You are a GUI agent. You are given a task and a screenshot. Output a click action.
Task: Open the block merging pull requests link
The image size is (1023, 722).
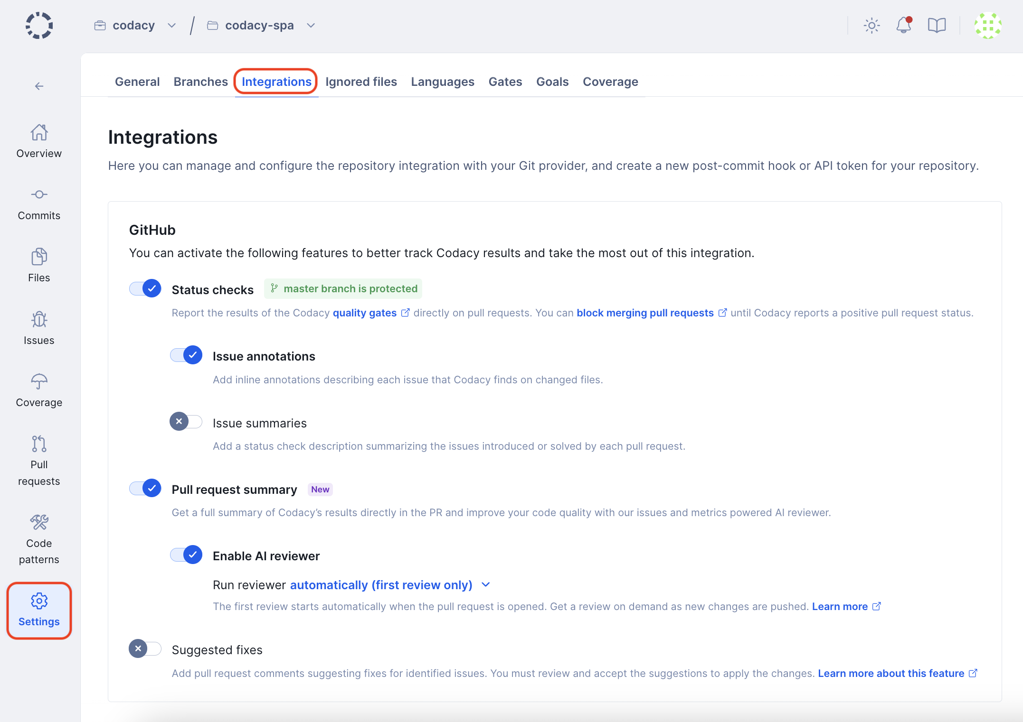point(644,313)
